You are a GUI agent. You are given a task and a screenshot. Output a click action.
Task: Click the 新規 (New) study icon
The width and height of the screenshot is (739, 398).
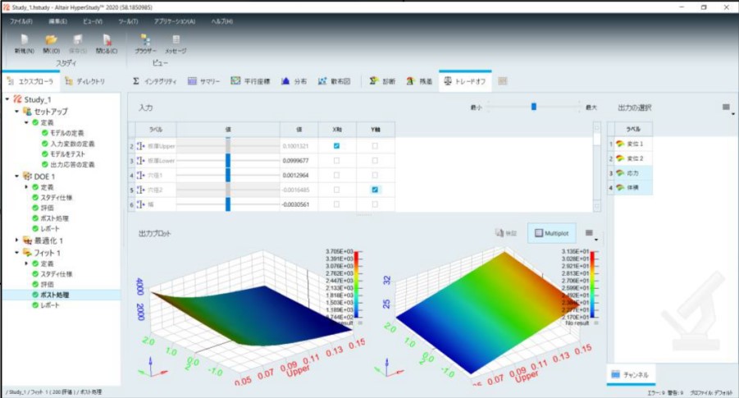(24, 39)
